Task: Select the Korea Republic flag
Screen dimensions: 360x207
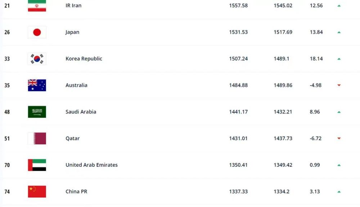Action: point(37,59)
